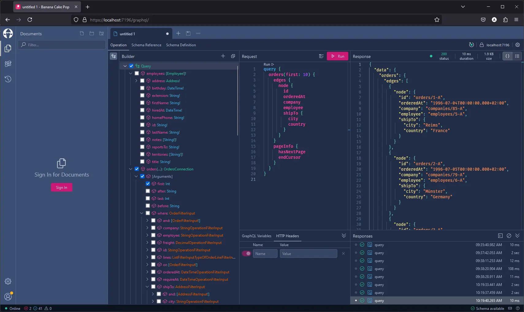Delete the HTTP header row
Screen dimensions: 524x312
tap(343, 253)
